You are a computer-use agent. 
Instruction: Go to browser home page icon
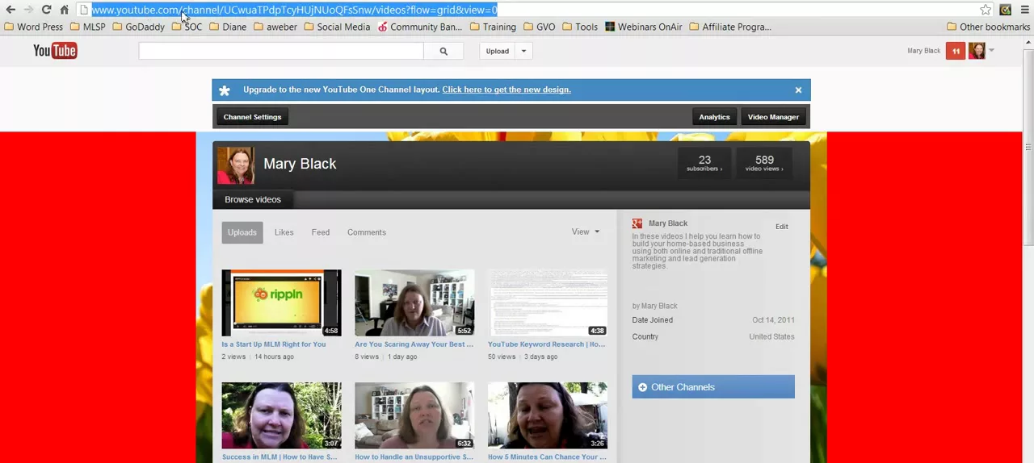click(64, 10)
